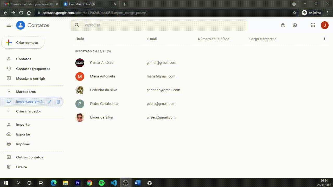This screenshot has height=187, width=333.
Task: Select contact name Pedro Cavalcante
Action: (104, 104)
